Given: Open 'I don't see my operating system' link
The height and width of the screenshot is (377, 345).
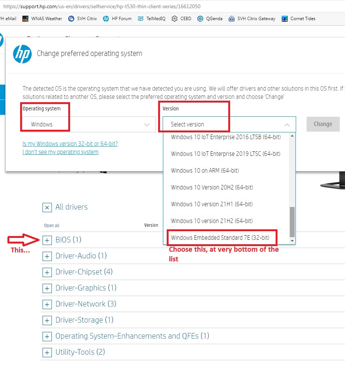Looking at the screenshot, I should (60, 152).
